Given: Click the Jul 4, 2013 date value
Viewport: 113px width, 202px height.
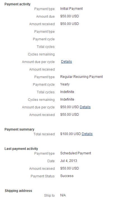Looking at the screenshot, I should [69, 161].
